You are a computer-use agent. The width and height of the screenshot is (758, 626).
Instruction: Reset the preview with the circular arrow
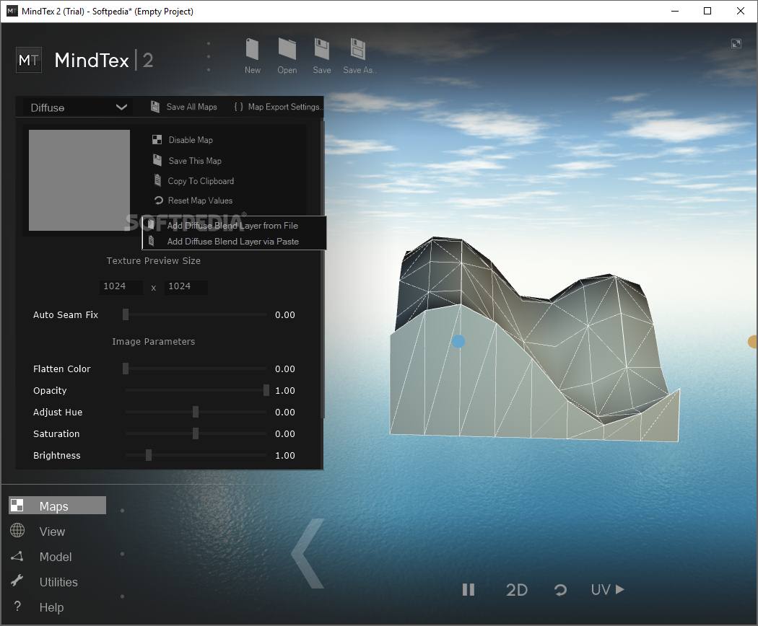(560, 590)
